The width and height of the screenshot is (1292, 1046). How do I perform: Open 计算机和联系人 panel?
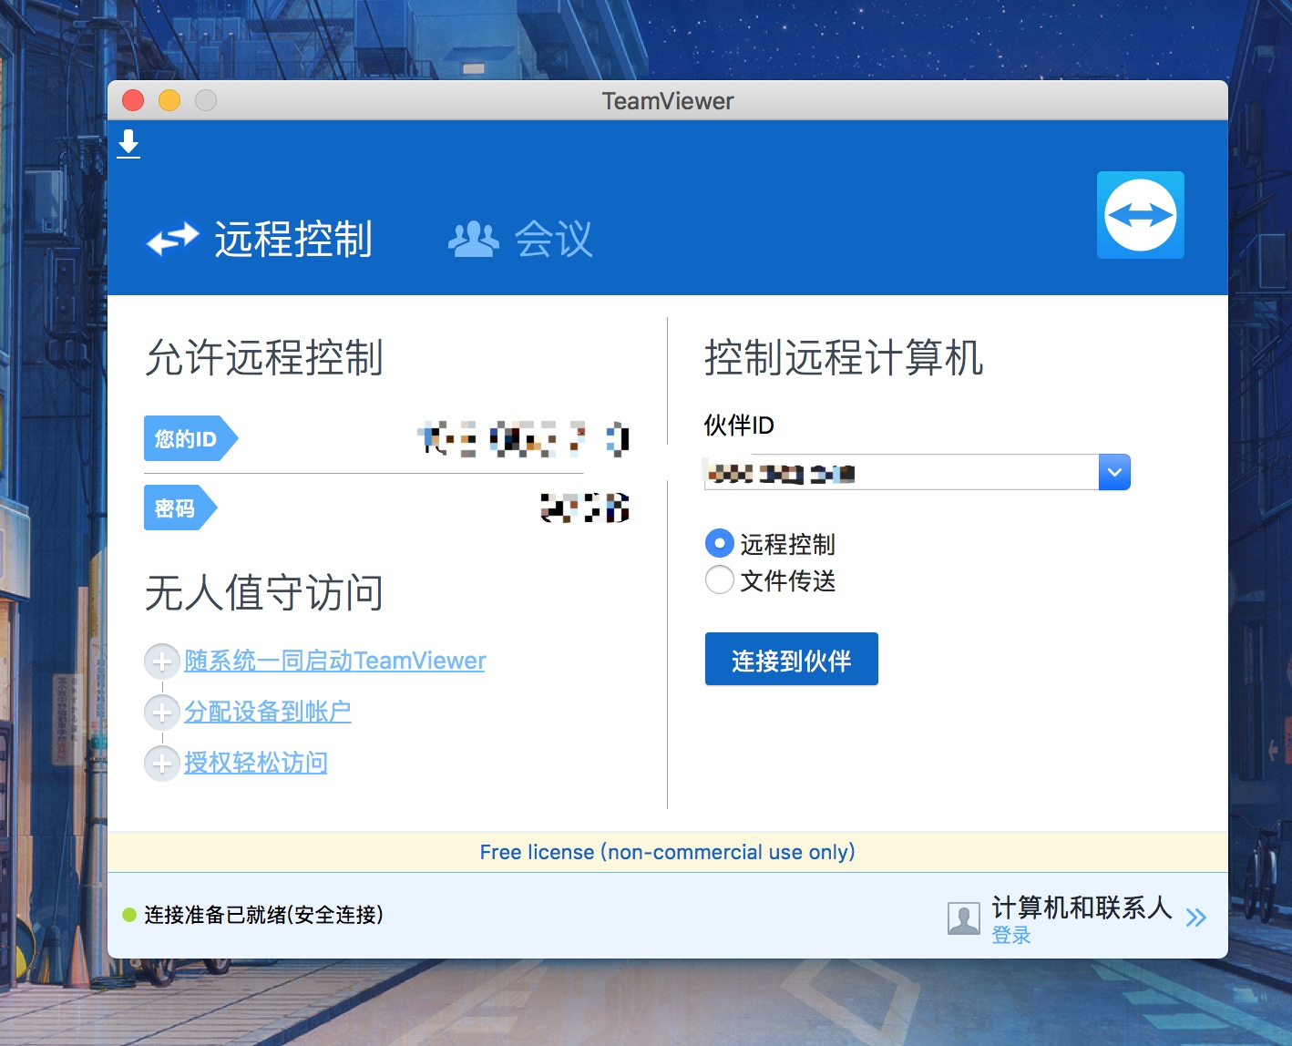coord(1082,907)
